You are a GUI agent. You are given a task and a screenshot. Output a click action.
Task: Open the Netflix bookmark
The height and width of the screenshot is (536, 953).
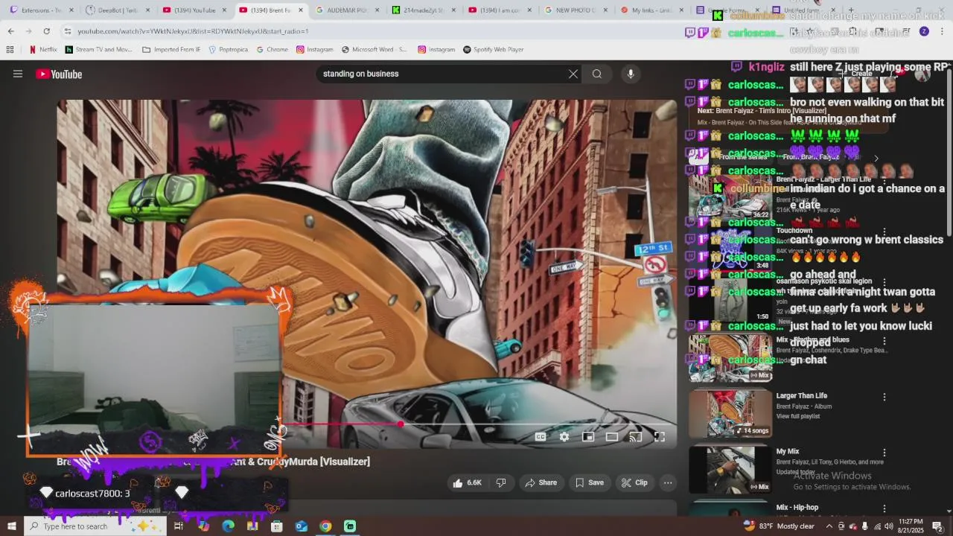43,50
